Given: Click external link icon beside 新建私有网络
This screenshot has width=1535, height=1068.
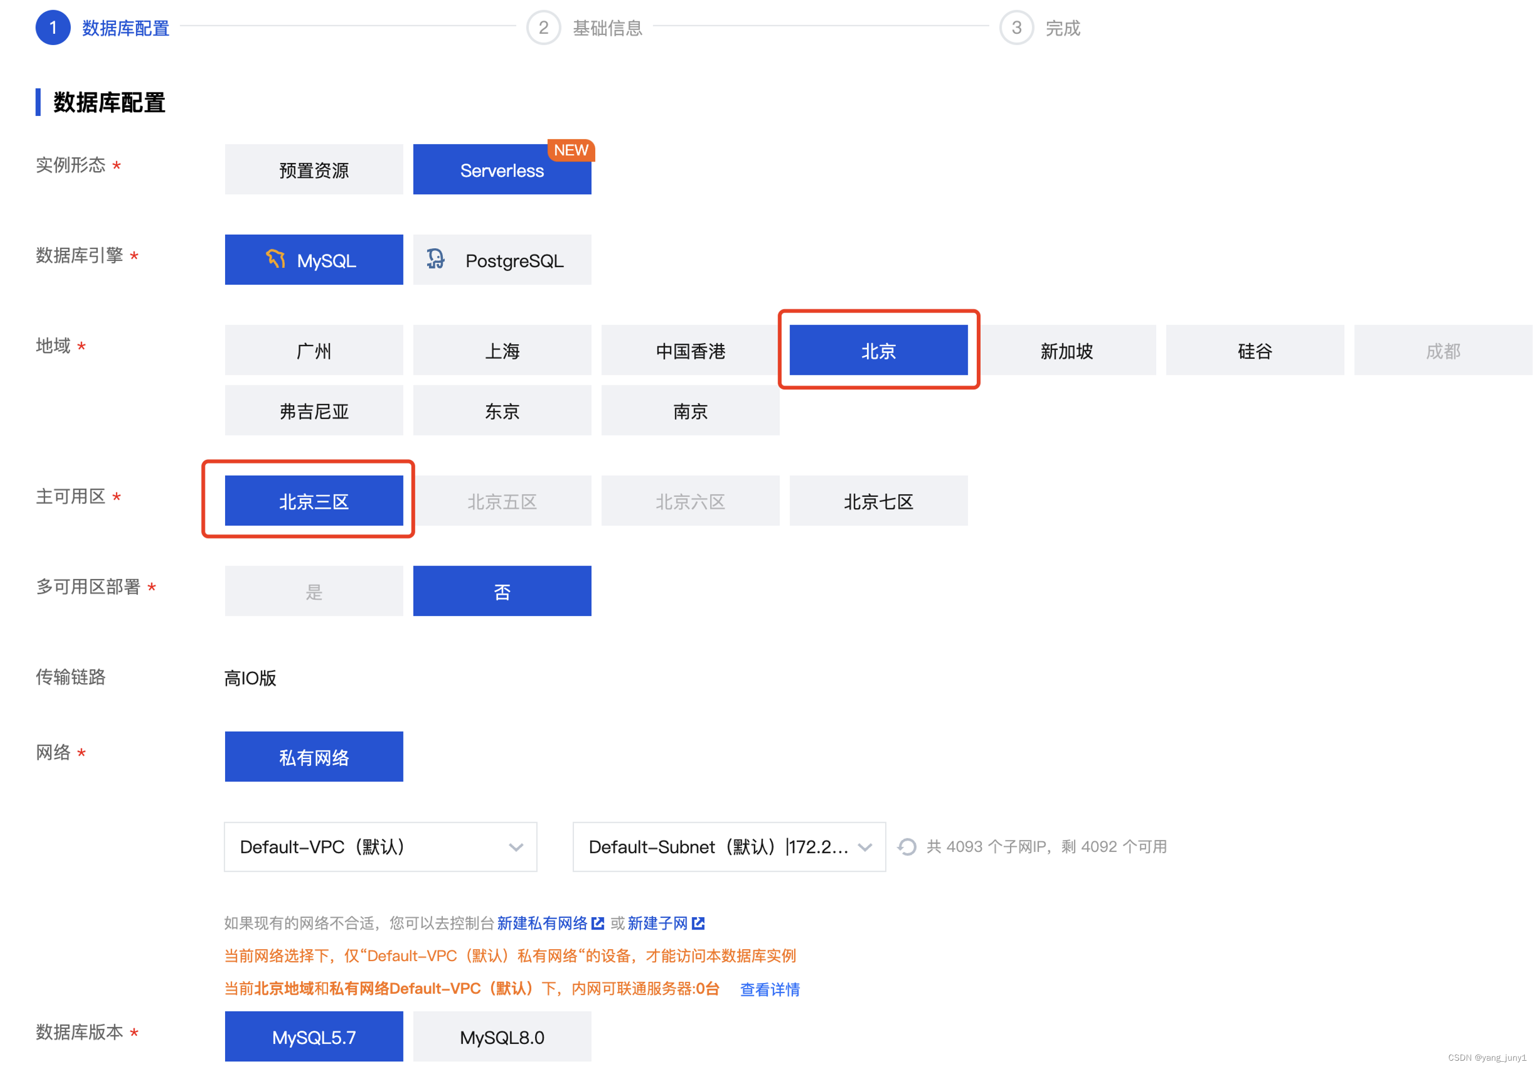Looking at the screenshot, I should point(598,923).
